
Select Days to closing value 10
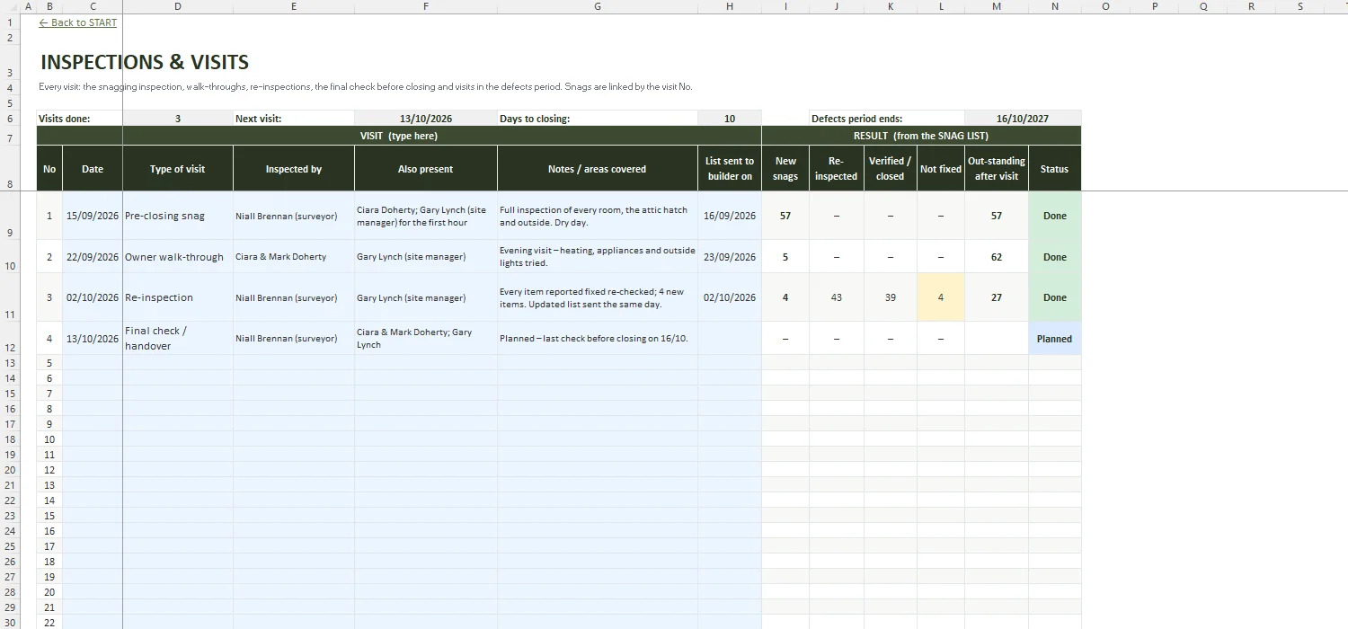point(730,119)
